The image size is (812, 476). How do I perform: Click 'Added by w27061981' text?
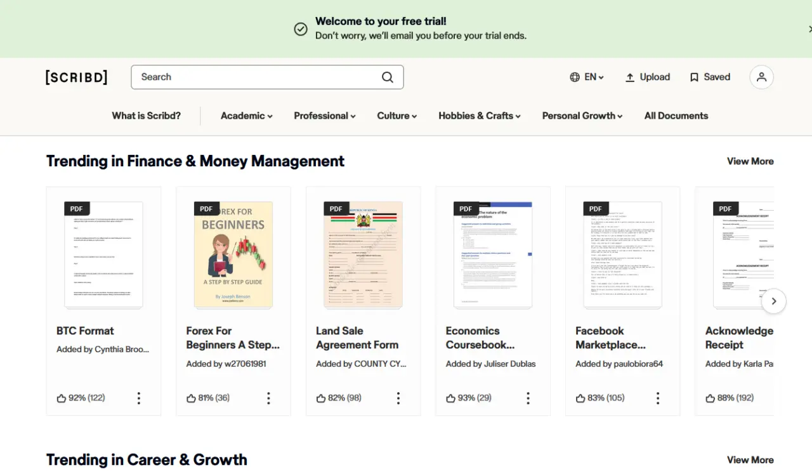[226, 364]
